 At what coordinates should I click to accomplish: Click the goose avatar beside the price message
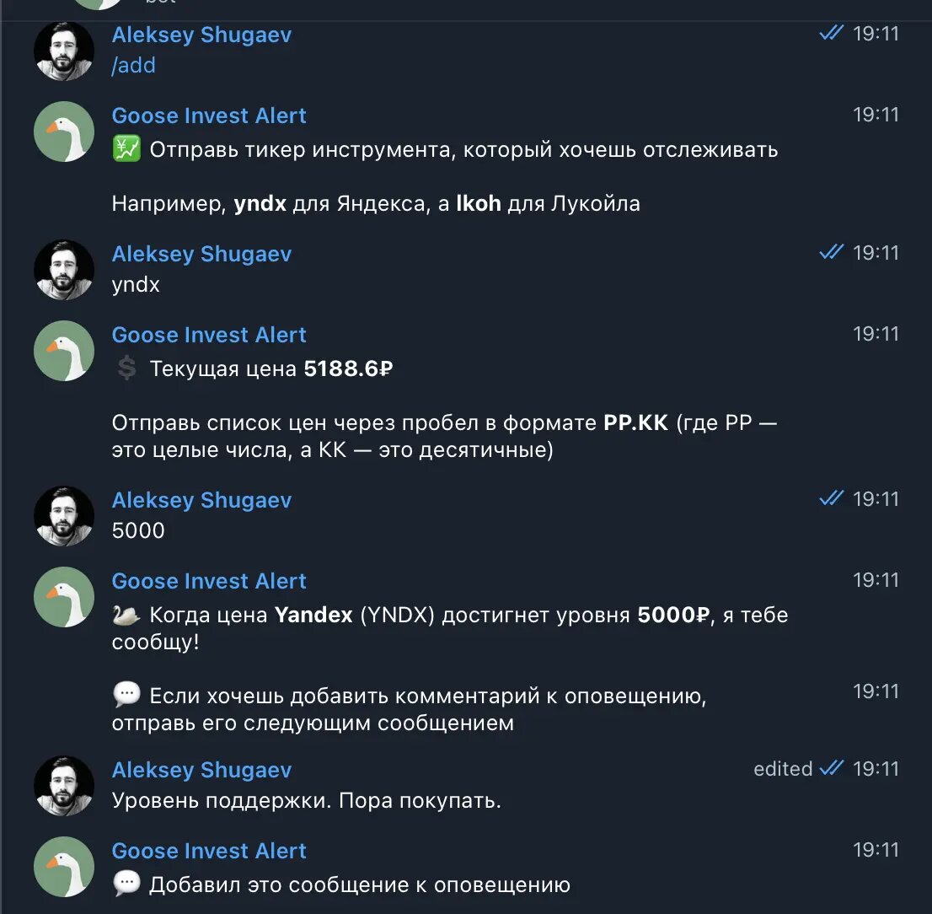pos(63,351)
